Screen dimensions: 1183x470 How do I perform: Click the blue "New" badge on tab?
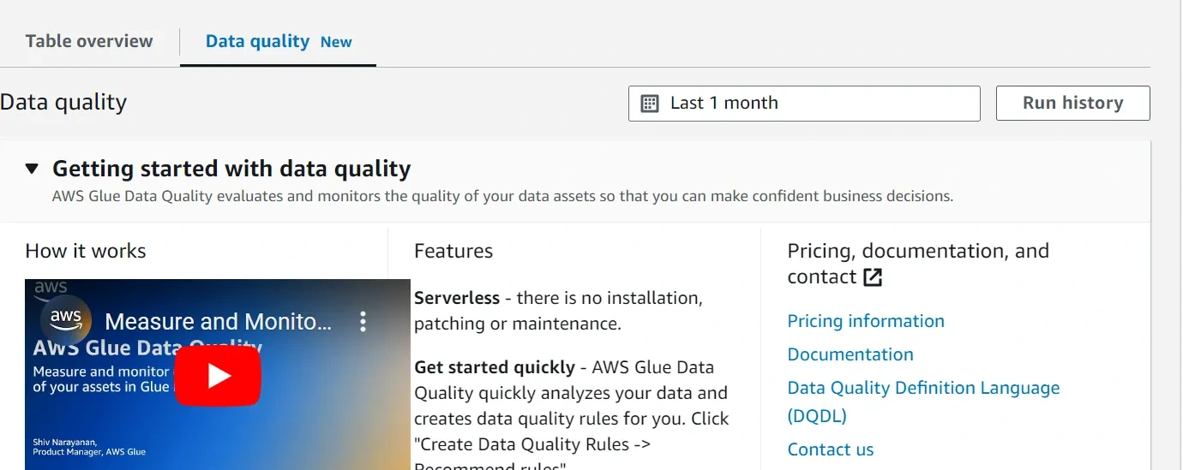(336, 42)
